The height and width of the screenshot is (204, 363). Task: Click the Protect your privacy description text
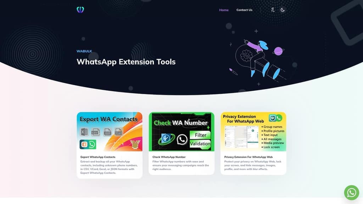[x=253, y=165]
